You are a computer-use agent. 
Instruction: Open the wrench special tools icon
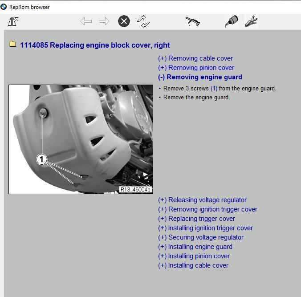[251, 21]
